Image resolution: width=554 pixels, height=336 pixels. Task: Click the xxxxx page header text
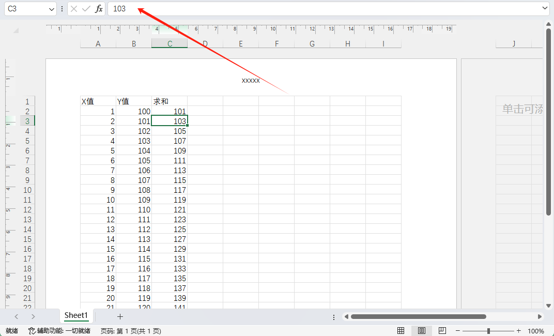coord(251,81)
